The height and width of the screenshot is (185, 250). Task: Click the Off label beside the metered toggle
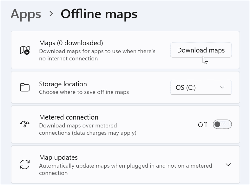[202, 125]
